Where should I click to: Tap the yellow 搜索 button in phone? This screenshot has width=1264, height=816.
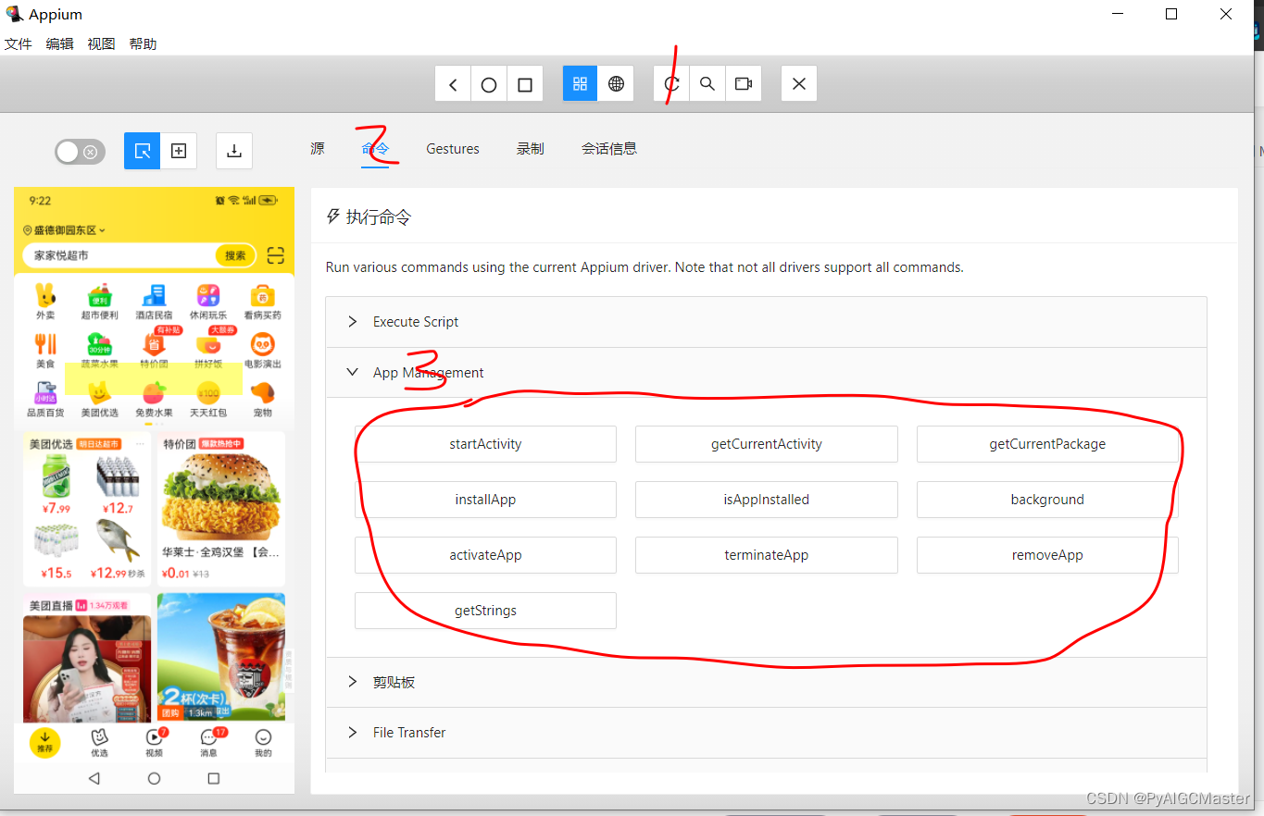(235, 255)
